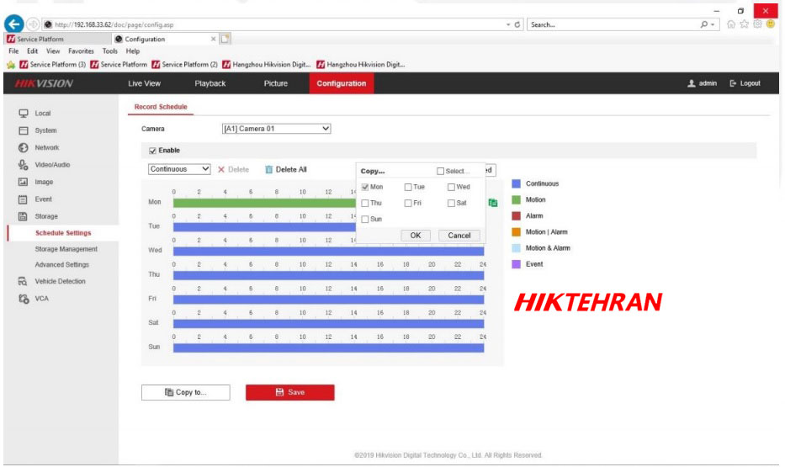Open the Camera selection dropdown
This screenshot has width=785, height=467.
[x=276, y=129]
